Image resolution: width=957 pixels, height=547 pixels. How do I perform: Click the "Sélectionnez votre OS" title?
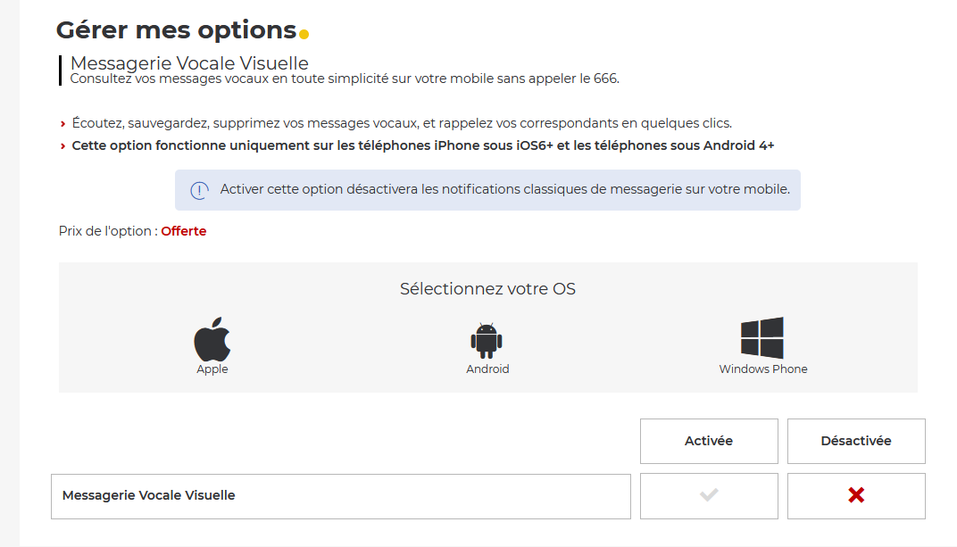point(487,289)
